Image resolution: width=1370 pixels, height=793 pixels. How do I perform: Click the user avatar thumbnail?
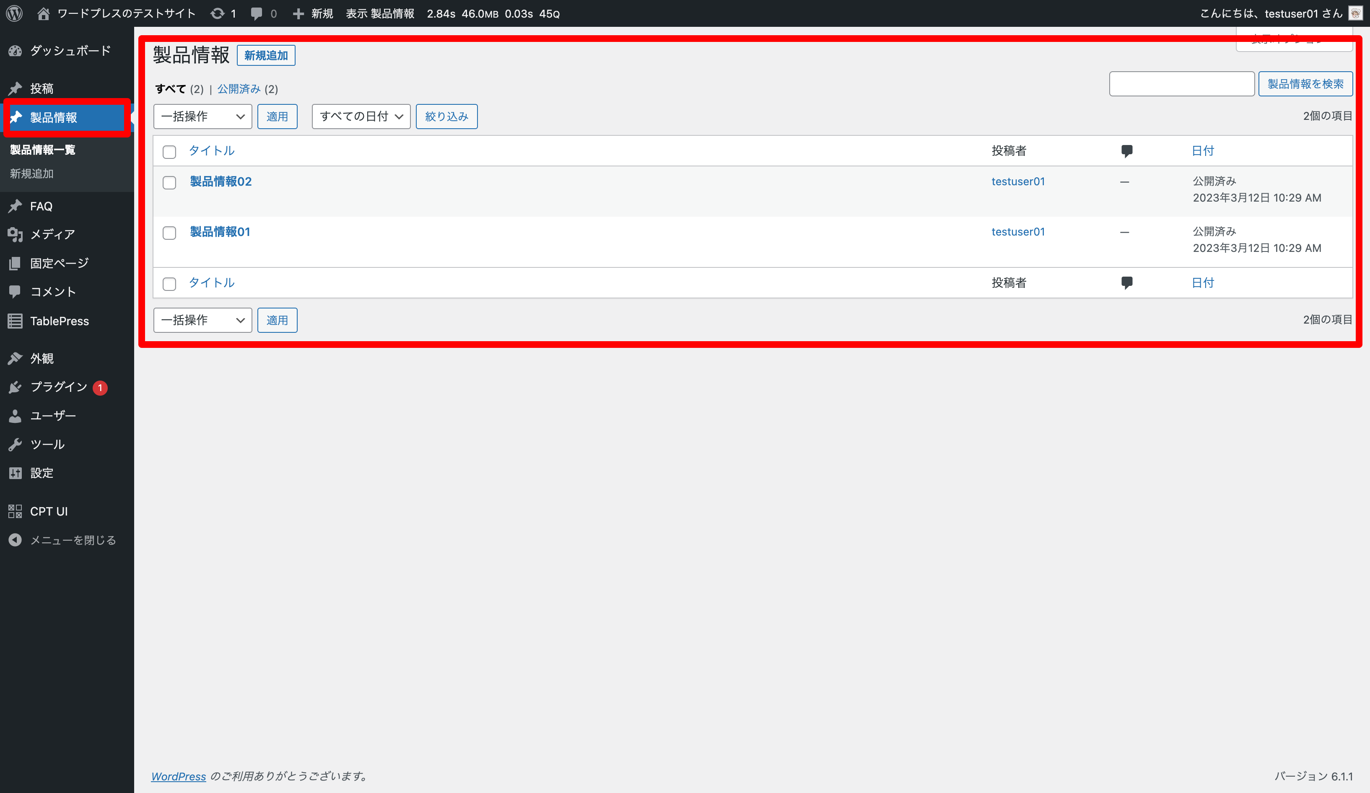click(1355, 13)
